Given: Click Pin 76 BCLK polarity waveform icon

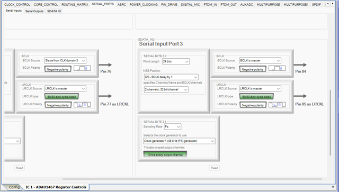Looking at the screenshot, I should point(82,68).
